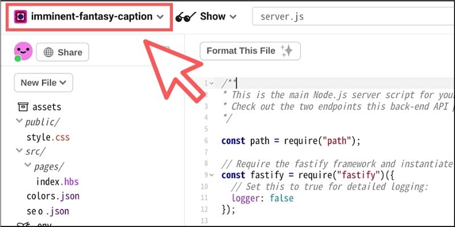The width and height of the screenshot is (455, 227).
Task: Click the "fastify" string on line 9
Action: [359, 175]
